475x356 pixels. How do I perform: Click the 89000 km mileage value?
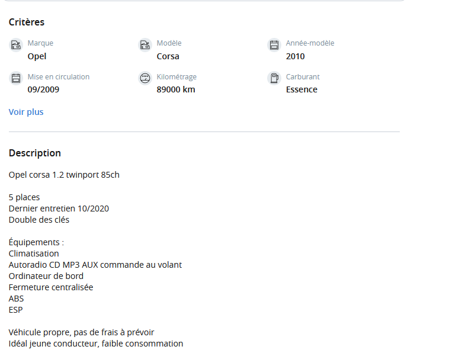coord(176,89)
